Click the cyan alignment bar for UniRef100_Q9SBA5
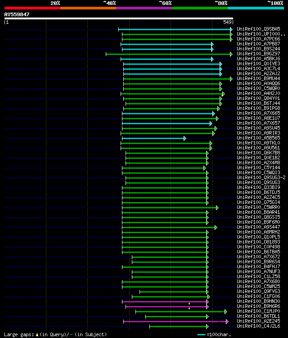This screenshot has width=288, height=338. pos(175,29)
